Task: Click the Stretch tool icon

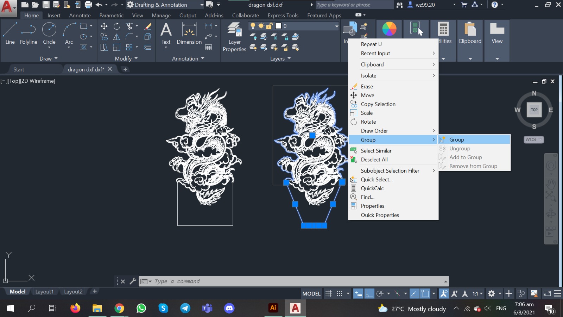Action: pos(104,47)
